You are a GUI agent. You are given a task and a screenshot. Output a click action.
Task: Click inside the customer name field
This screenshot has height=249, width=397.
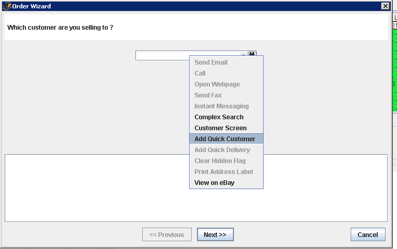[162, 55]
